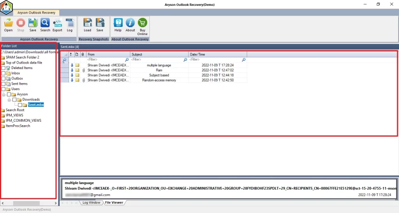Click the attachment column header icon
The width and height of the screenshot is (399, 213).
[83, 54]
